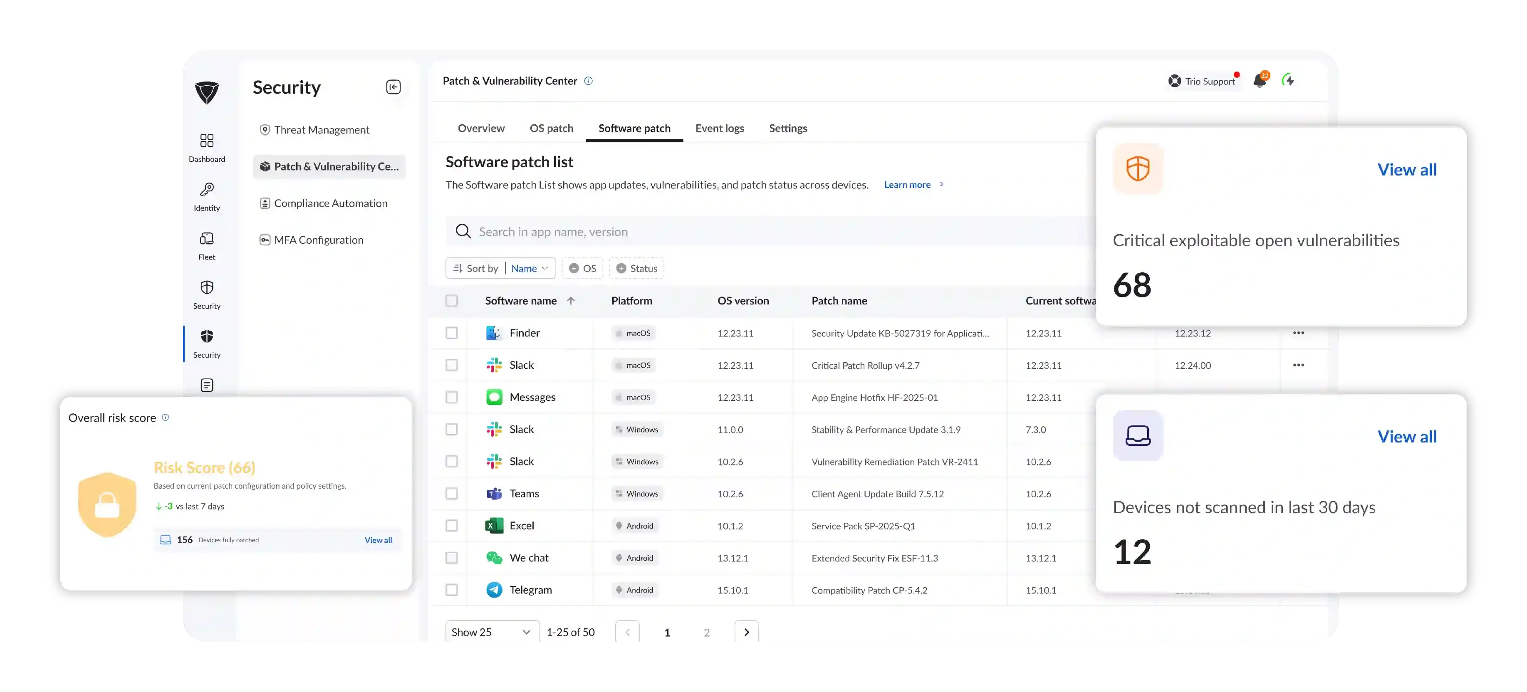Check the Slack 11.0.0 Windows row checkbox
Image resolution: width=1527 pixels, height=692 pixels.
click(452, 429)
